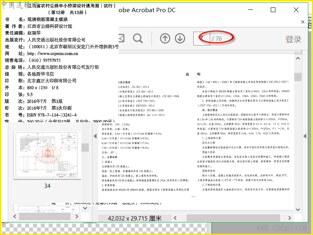Click thumbnail panel scroll down arrow

(85, 208)
